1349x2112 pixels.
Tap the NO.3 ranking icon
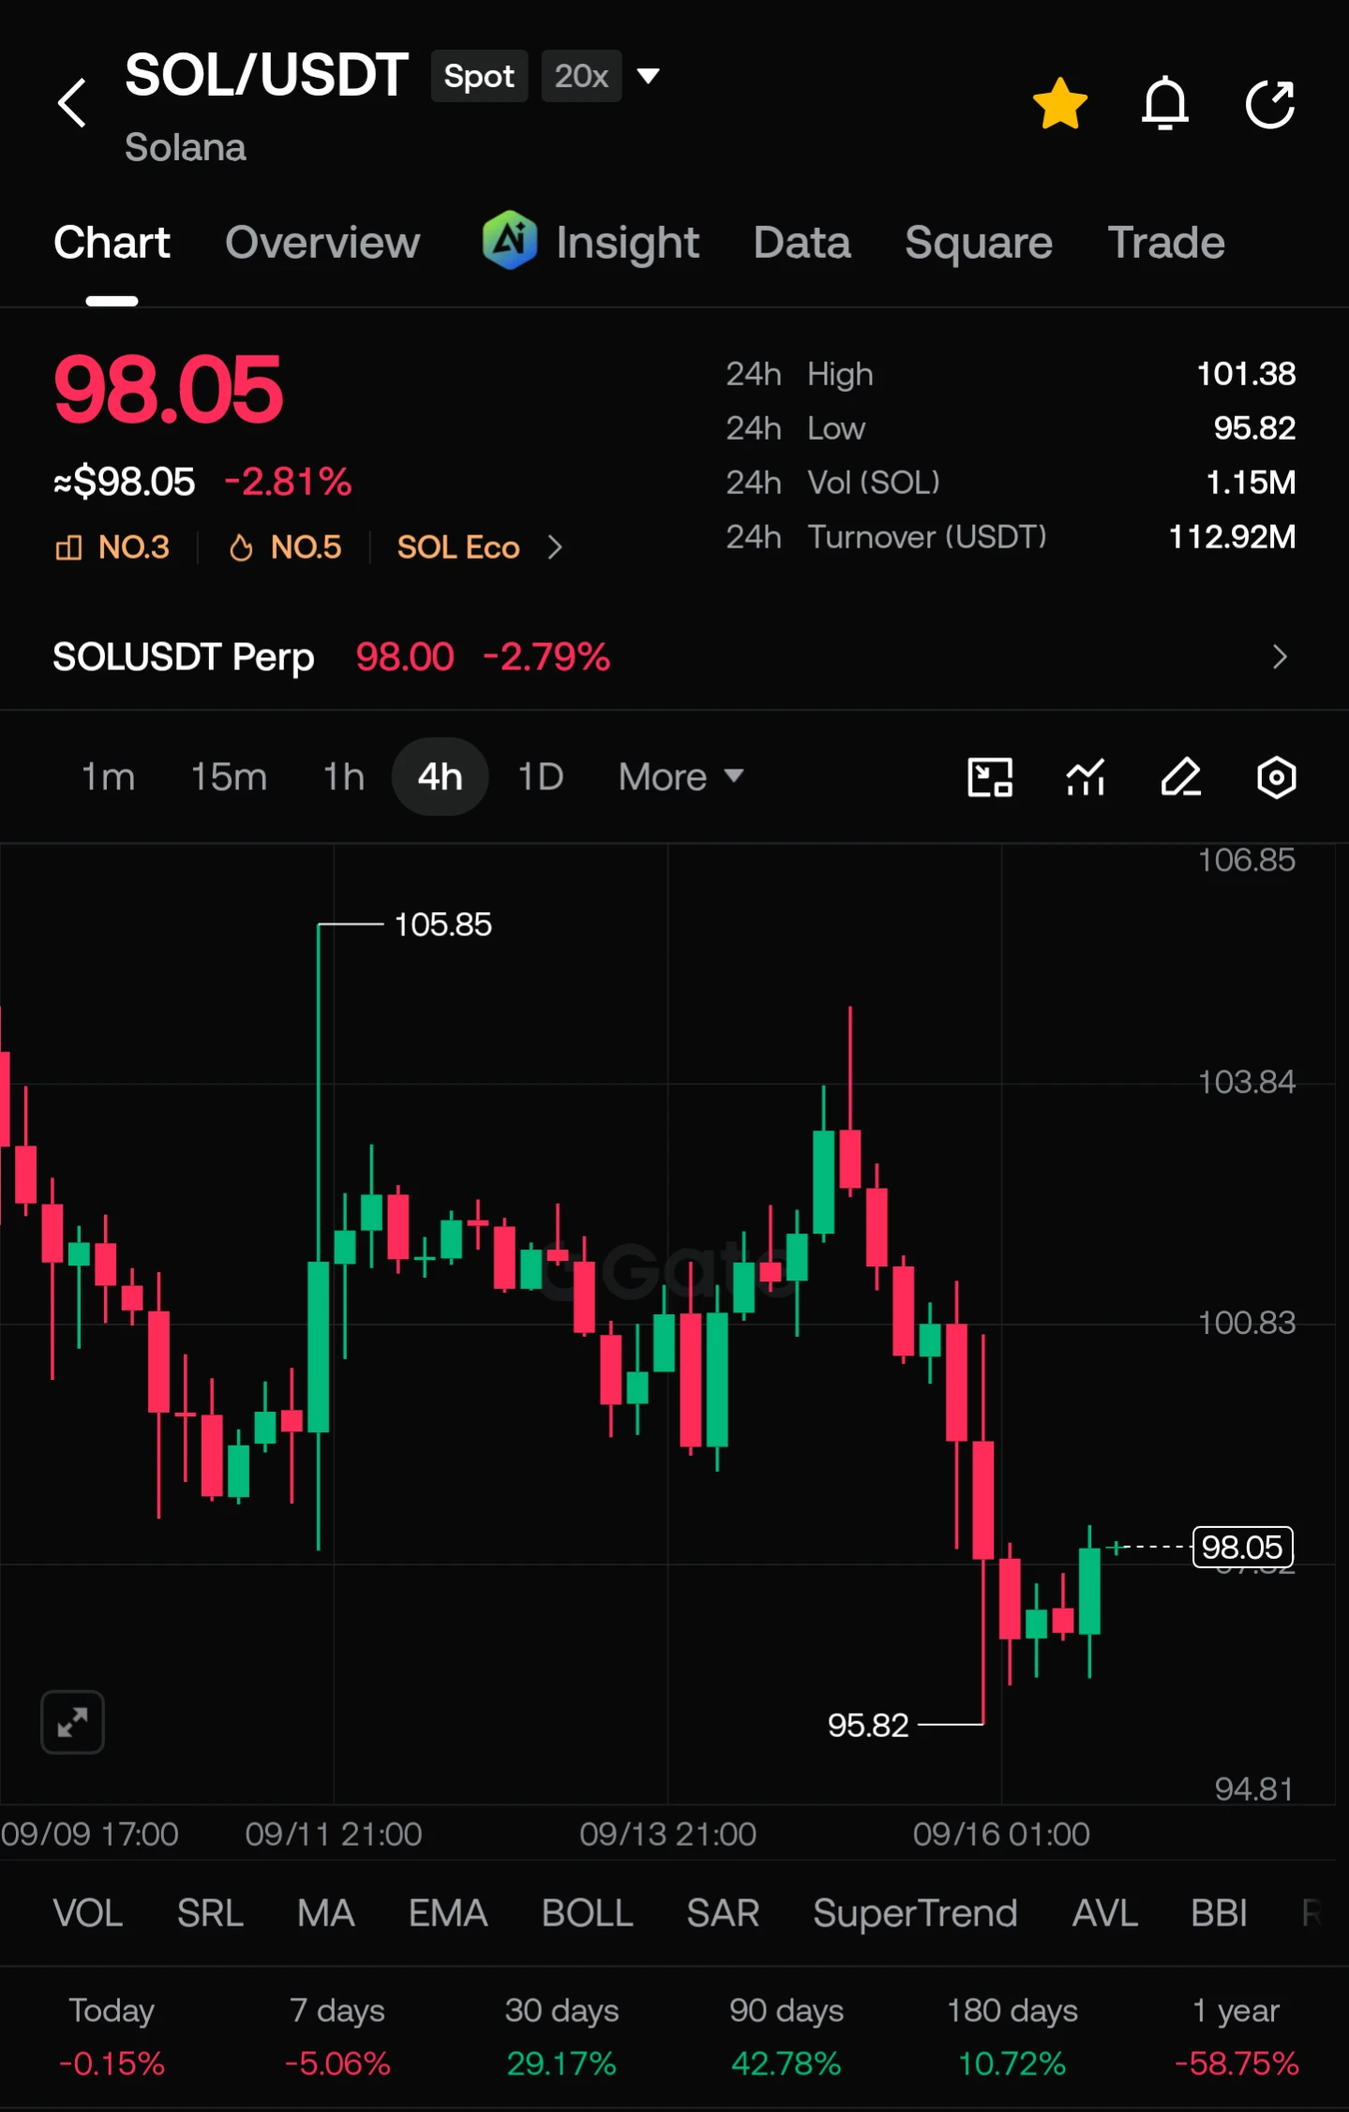click(68, 547)
